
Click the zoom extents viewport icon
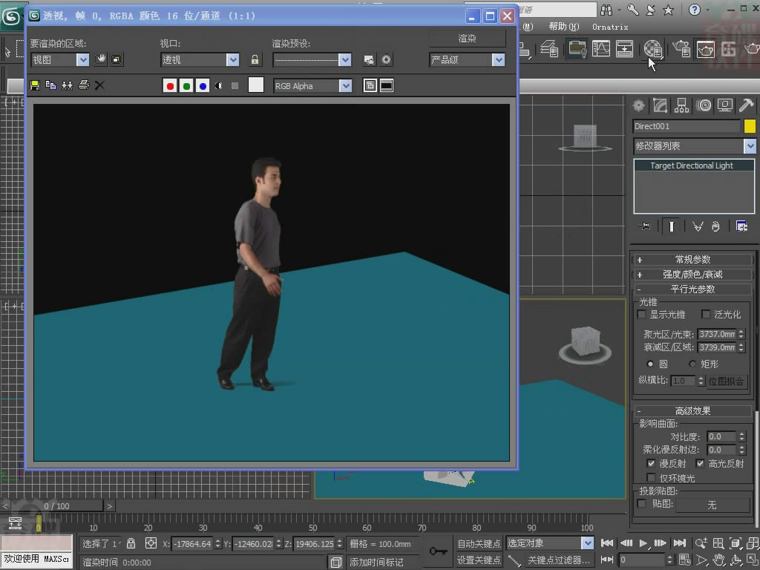[736, 543]
